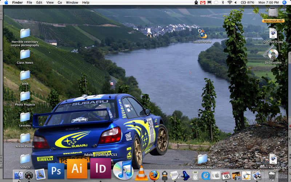Image resolution: width=291 pixels, height=182 pixels.
Task: Open the File menu
Action: 29,3
